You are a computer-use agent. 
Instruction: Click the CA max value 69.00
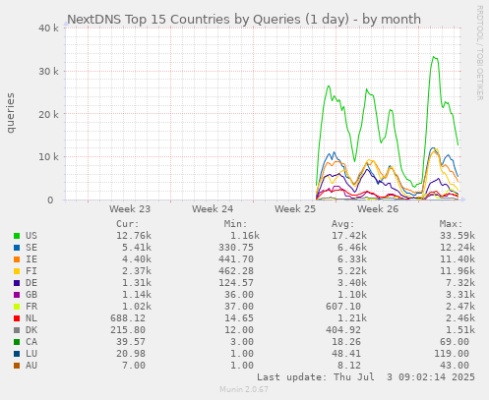coord(455,342)
